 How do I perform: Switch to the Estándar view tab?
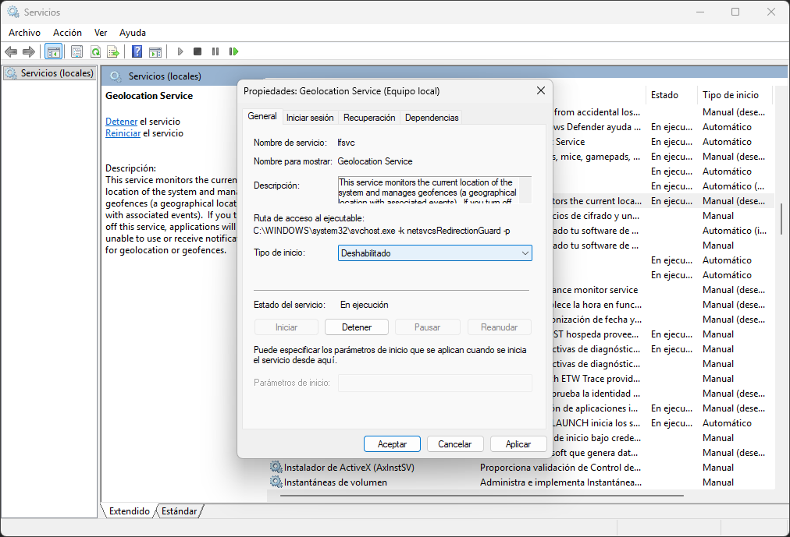click(x=179, y=511)
